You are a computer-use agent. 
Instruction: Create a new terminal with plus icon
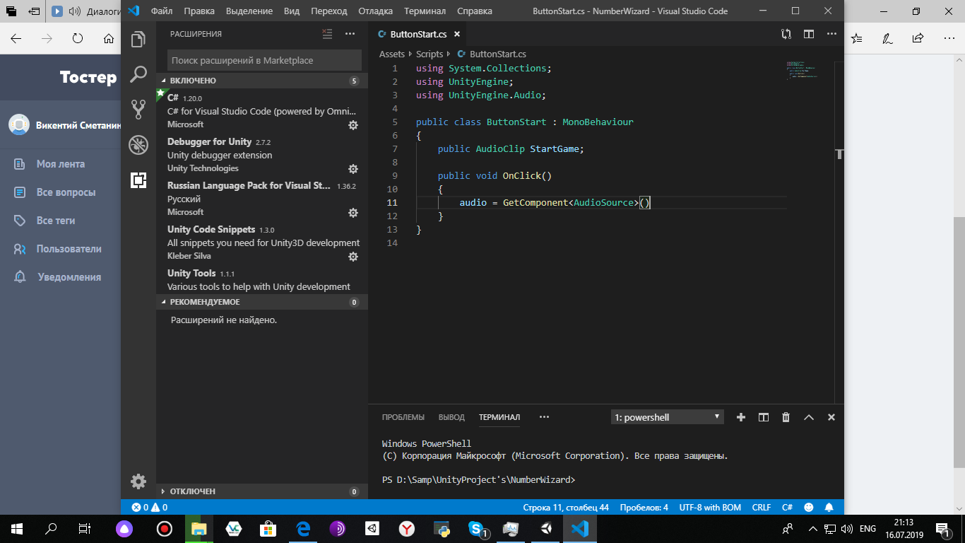[741, 417]
